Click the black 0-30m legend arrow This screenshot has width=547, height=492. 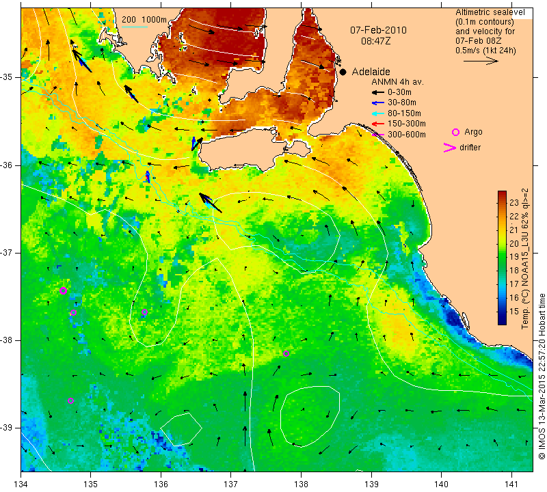pos(378,92)
